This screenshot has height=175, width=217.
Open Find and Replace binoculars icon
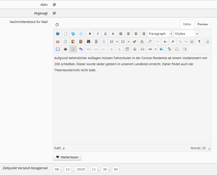pos(88,41)
